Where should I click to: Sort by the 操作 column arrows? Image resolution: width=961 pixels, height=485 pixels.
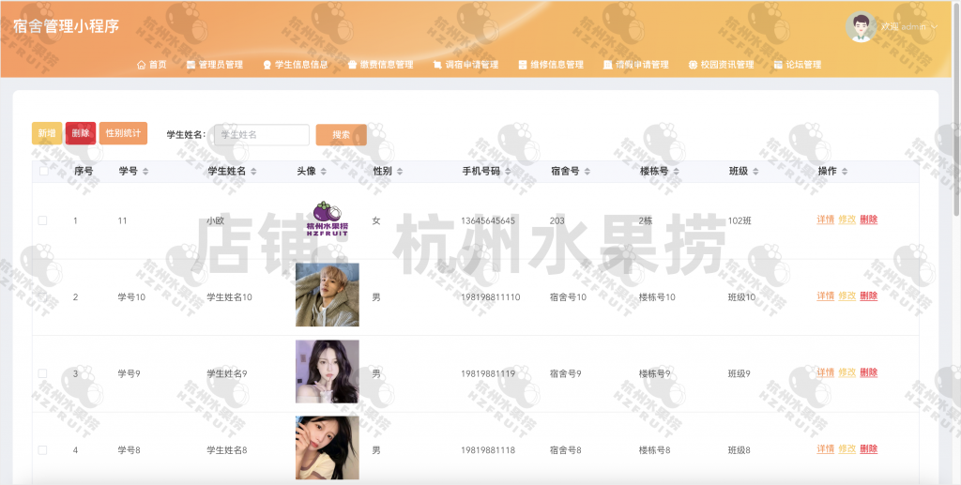(x=845, y=172)
